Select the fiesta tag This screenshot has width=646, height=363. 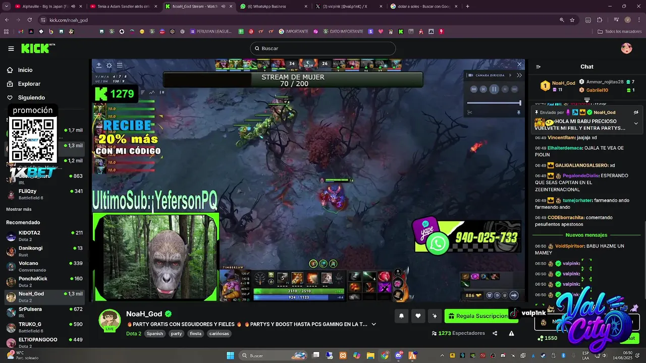click(x=195, y=334)
